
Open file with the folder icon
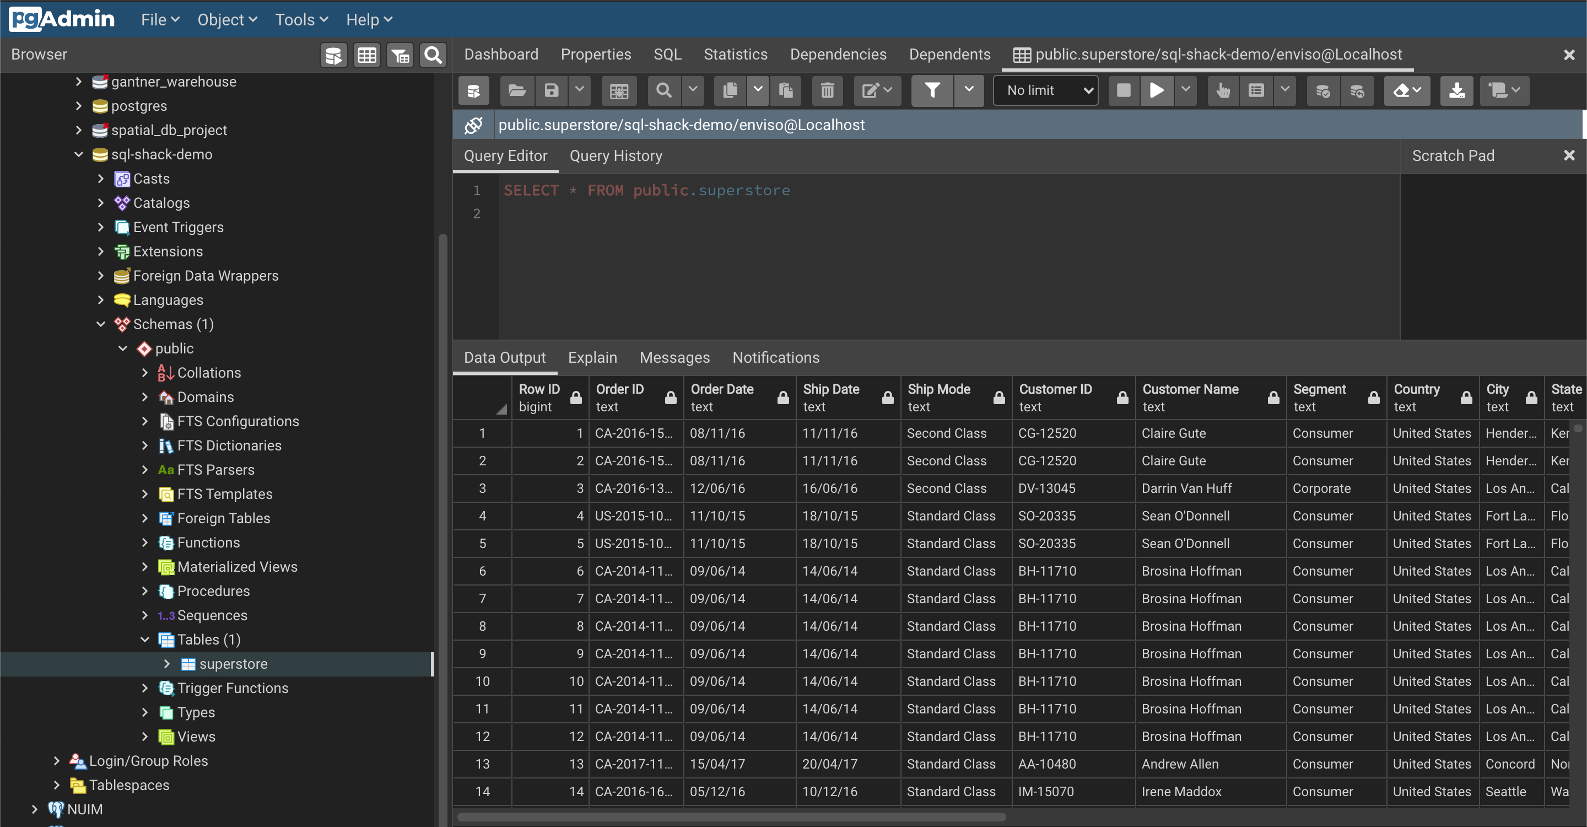(516, 90)
